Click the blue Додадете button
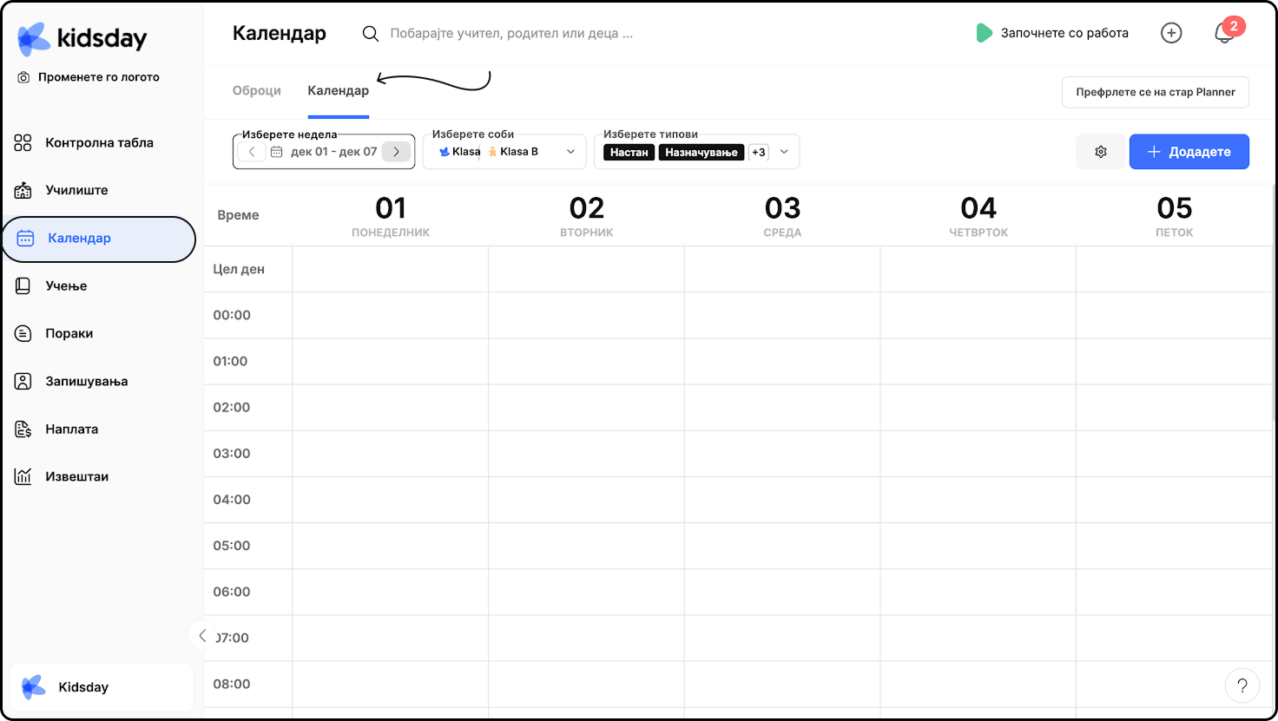Image resolution: width=1278 pixels, height=721 pixels. tap(1189, 152)
